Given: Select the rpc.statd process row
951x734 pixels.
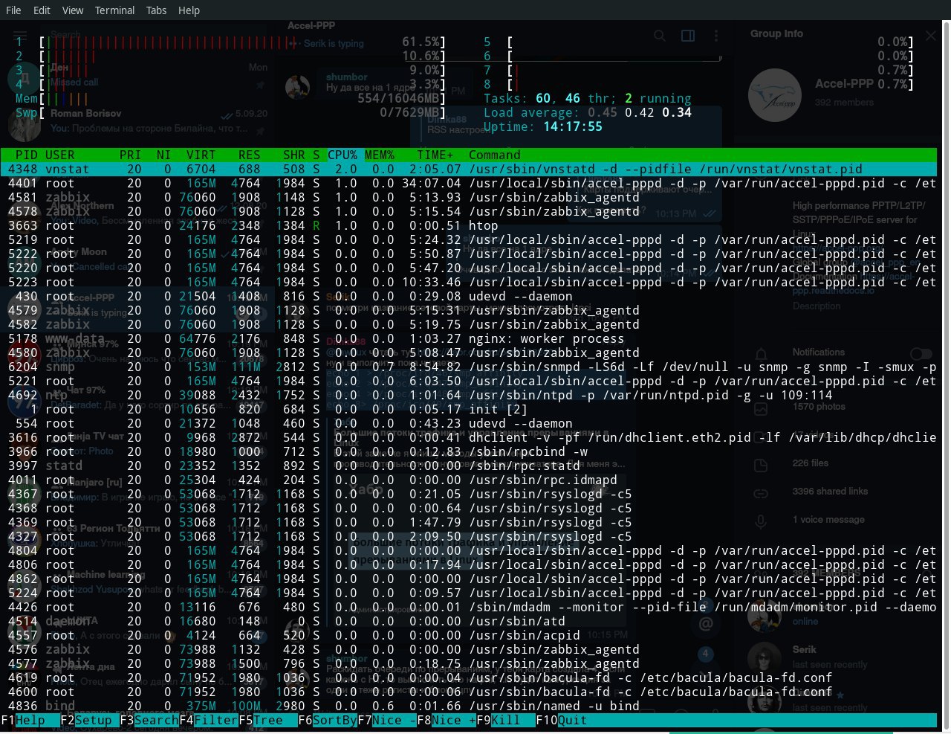Looking at the screenshot, I should pos(468,466).
